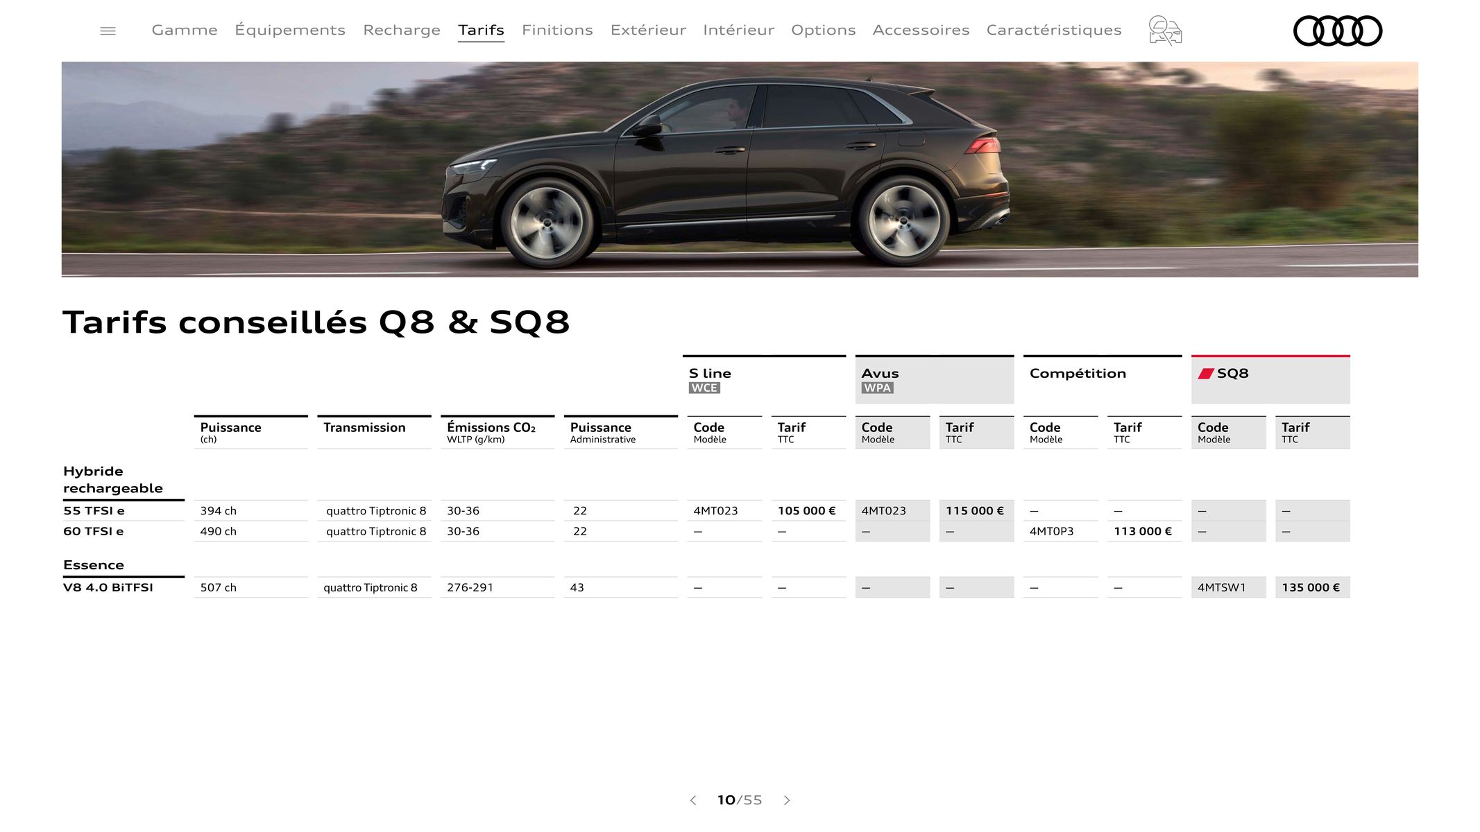The image size is (1480, 832).
Task: Click the 113 000 € price
Action: (1142, 531)
